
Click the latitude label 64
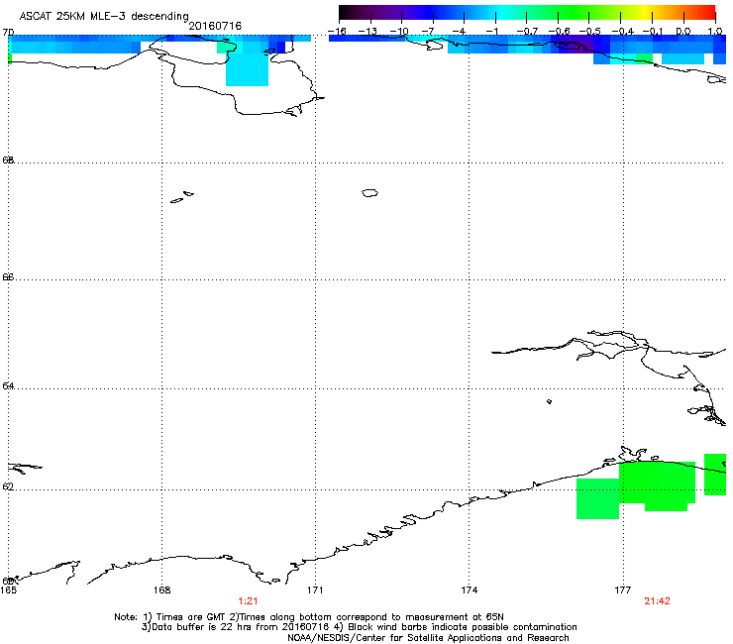click(8, 386)
